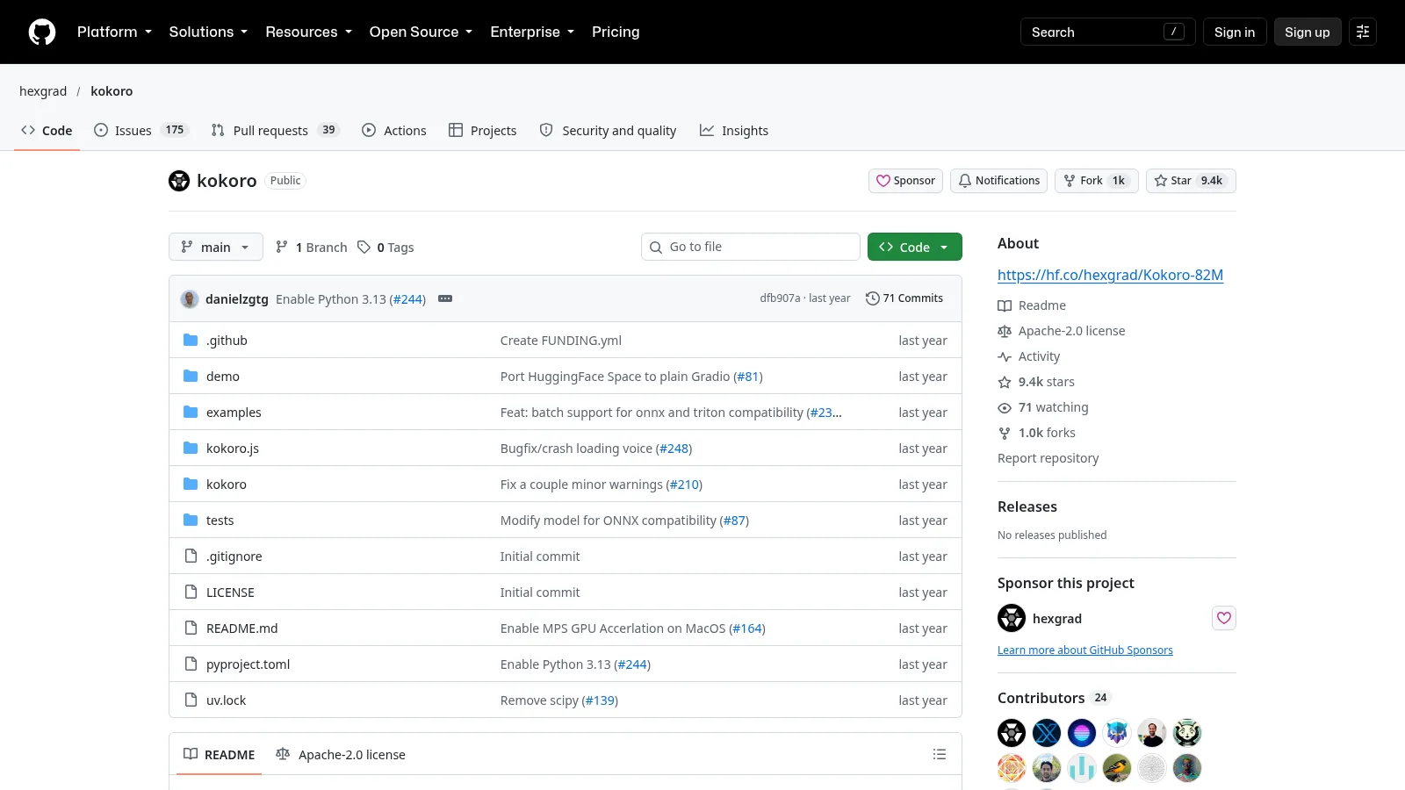View the 71 Commits history
This screenshot has height=790, width=1405.
tap(904, 298)
